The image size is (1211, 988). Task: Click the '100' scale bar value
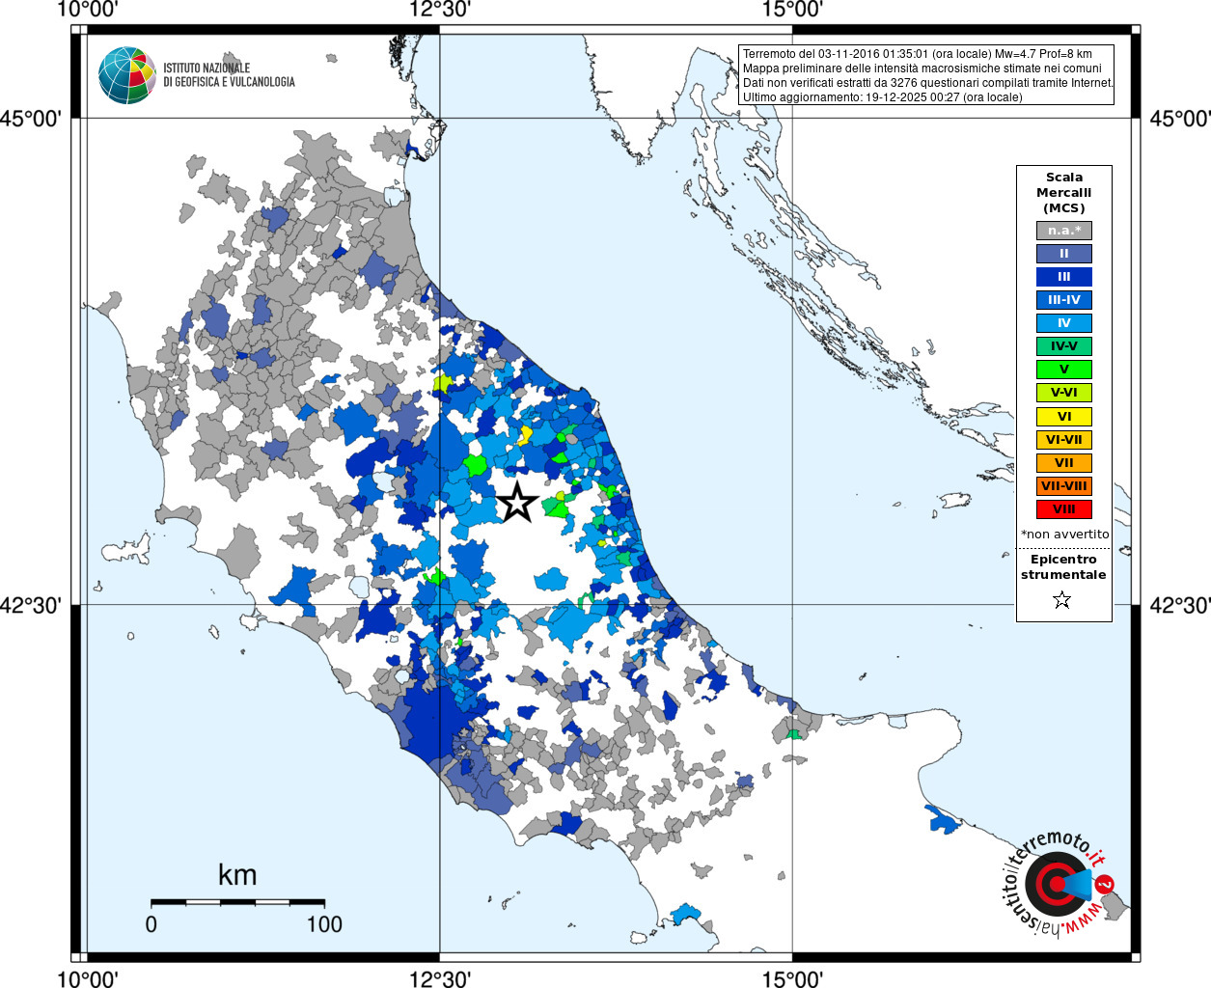(324, 924)
